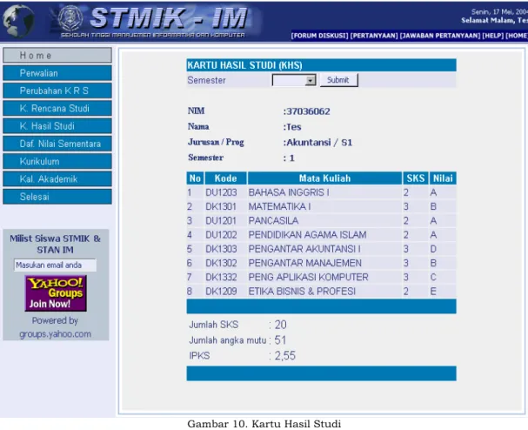Select the BAHASA INGGRIS I row
528x430 pixels.
(x=322, y=192)
